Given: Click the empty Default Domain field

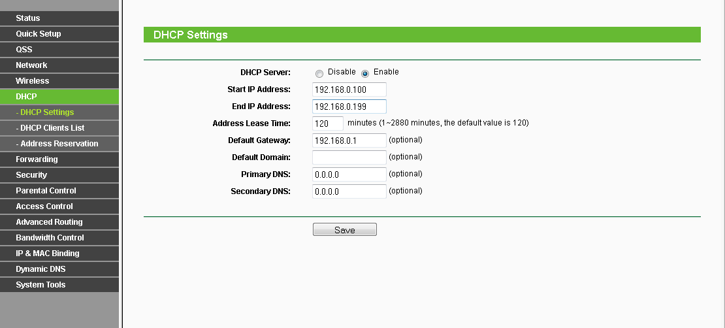Looking at the screenshot, I should [x=349, y=157].
